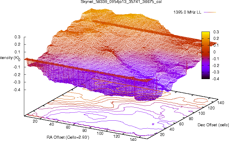Click the 60 tick on the RA Offset axis

pos(68,127)
